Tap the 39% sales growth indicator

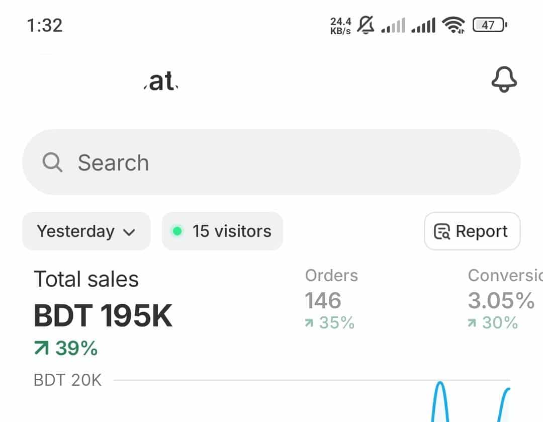66,348
